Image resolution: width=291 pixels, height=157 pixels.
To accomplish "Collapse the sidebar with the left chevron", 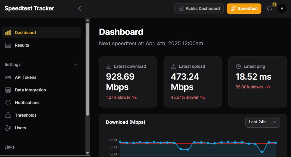I will [79, 8].
